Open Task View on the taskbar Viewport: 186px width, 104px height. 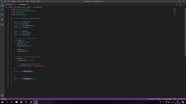[12, 102]
